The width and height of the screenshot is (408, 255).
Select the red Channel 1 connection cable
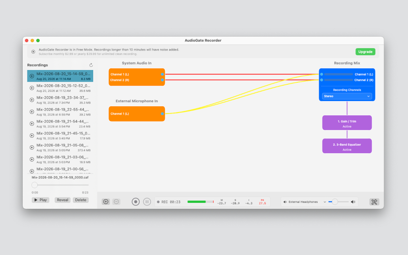pos(242,74)
